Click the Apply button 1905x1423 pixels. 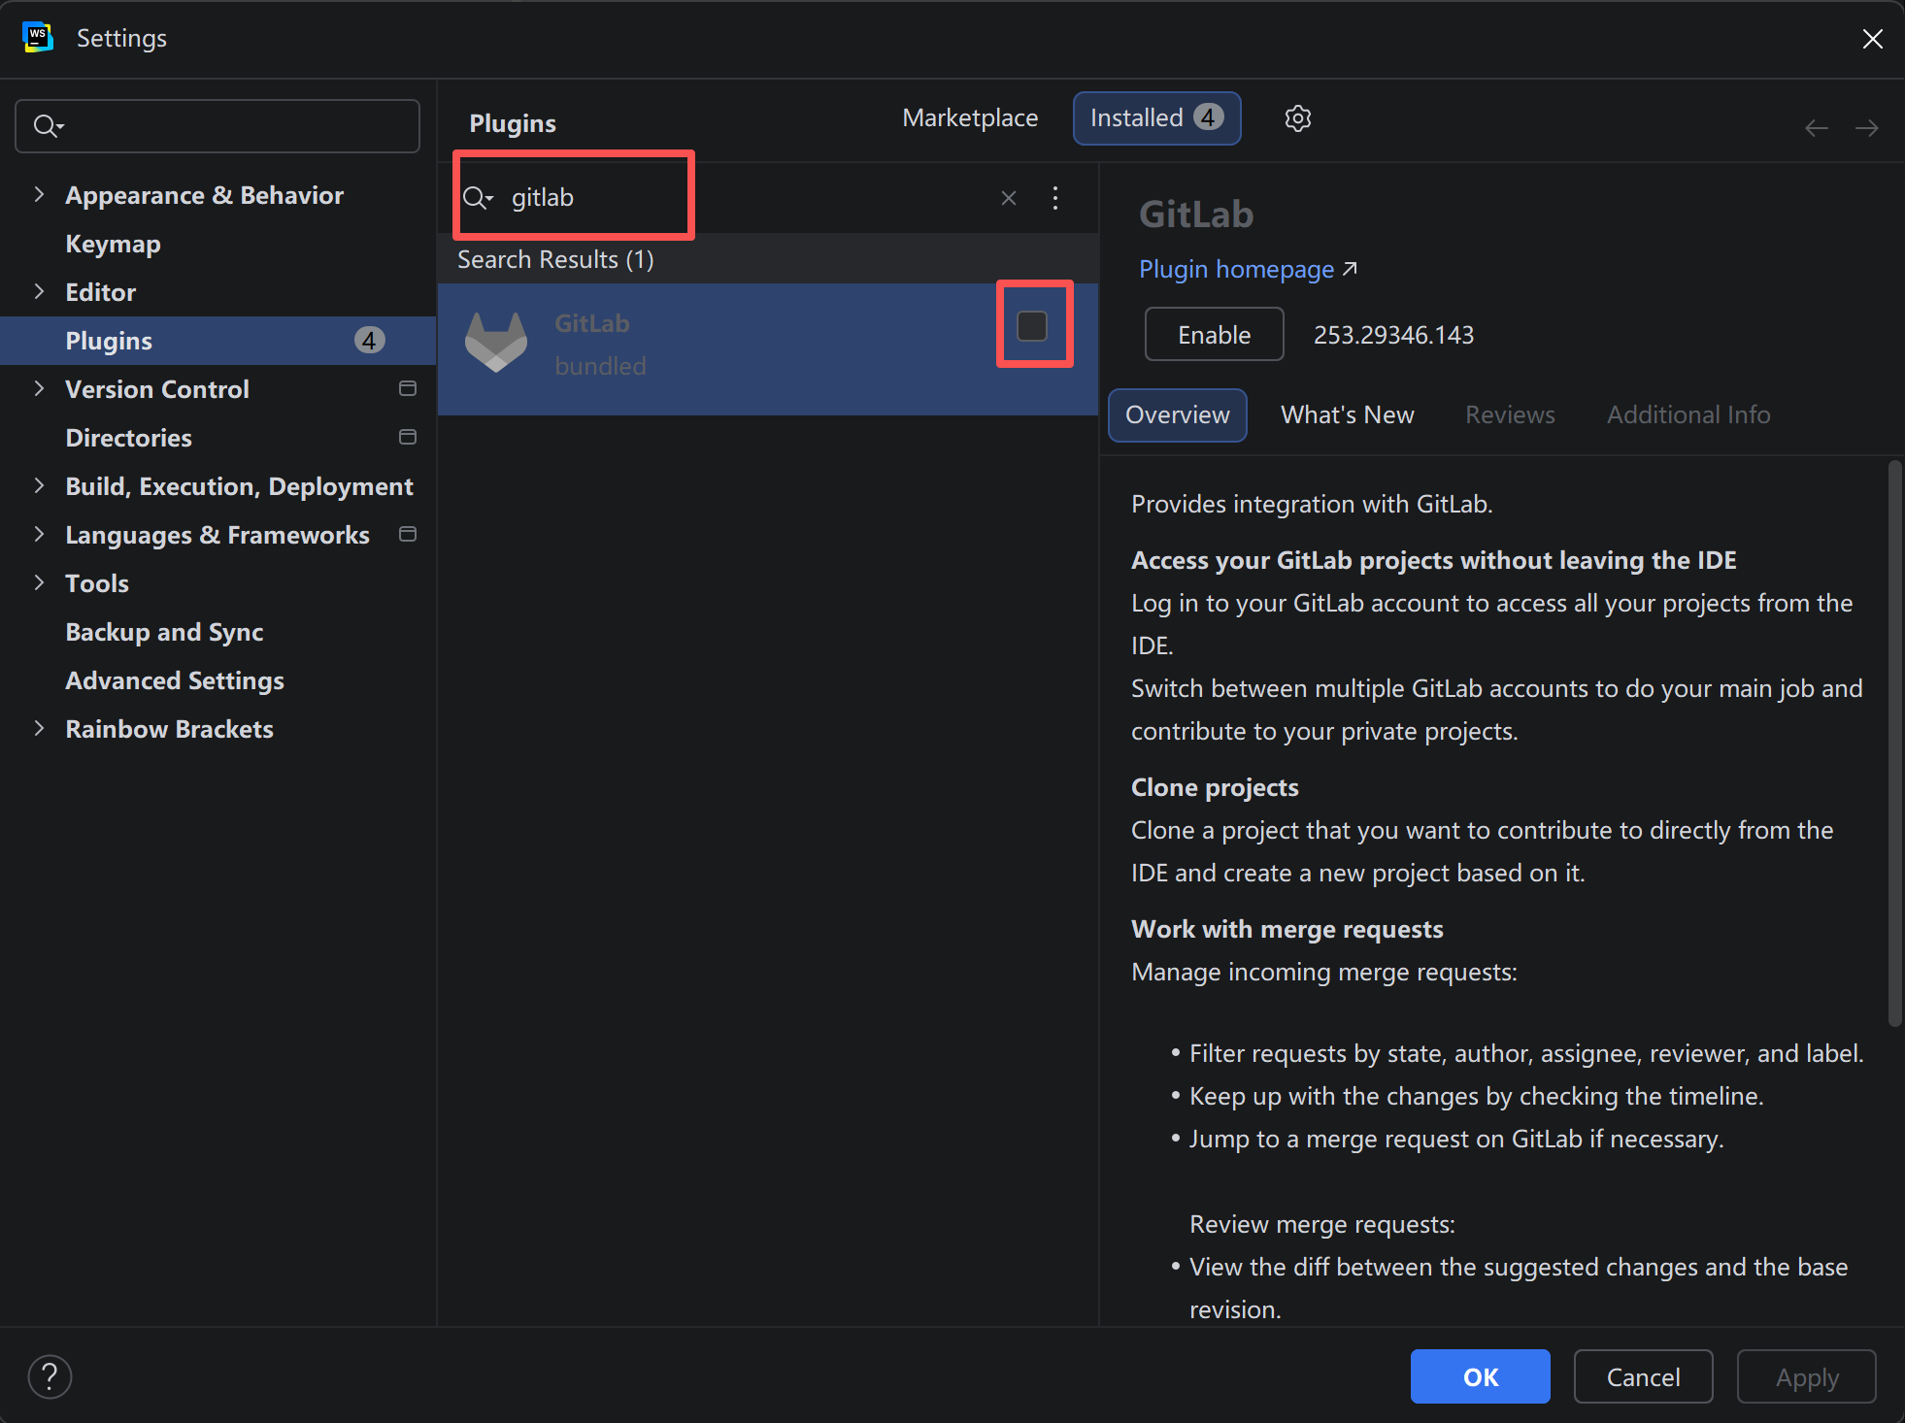click(x=1806, y=1376)
